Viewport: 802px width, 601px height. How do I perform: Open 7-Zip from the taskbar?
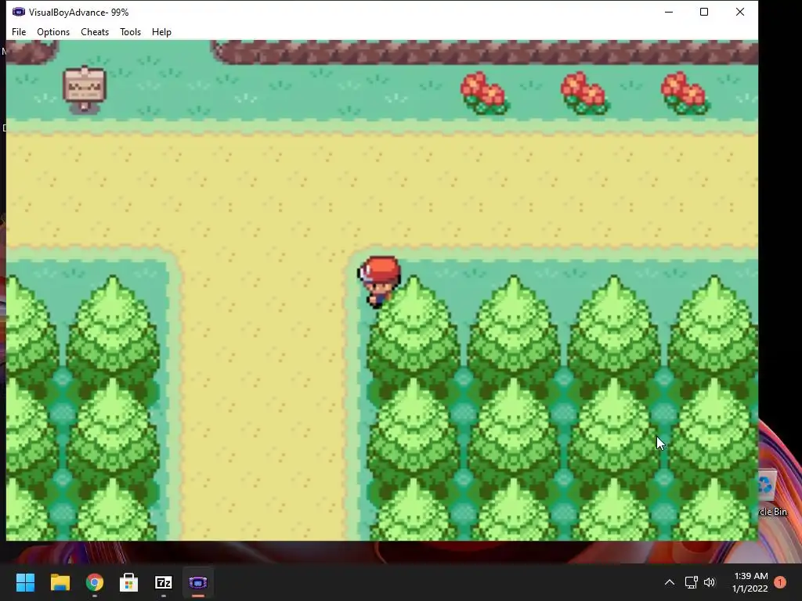(x=164, y=582)
